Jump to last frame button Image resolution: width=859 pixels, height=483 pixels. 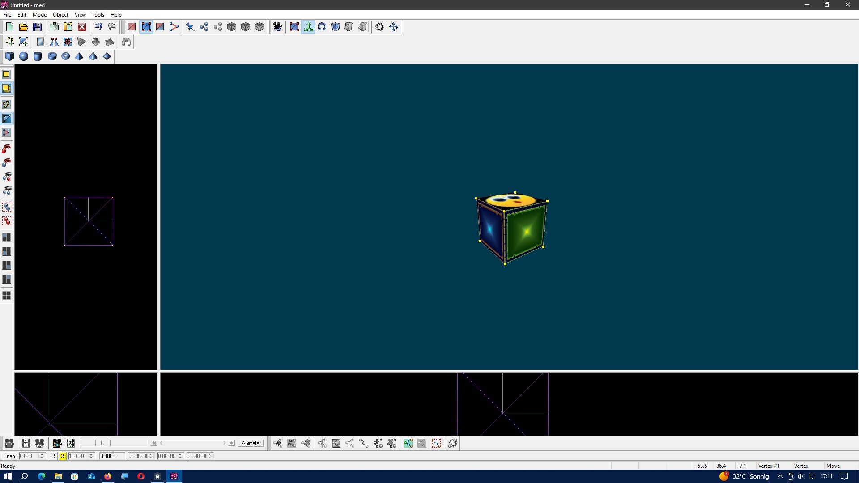pyautogui.click(x=231, y=443)
